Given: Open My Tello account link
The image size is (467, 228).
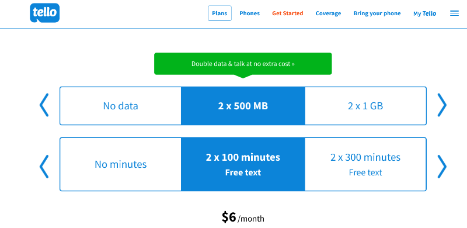Looking at the screenshot, I should 425,13.
